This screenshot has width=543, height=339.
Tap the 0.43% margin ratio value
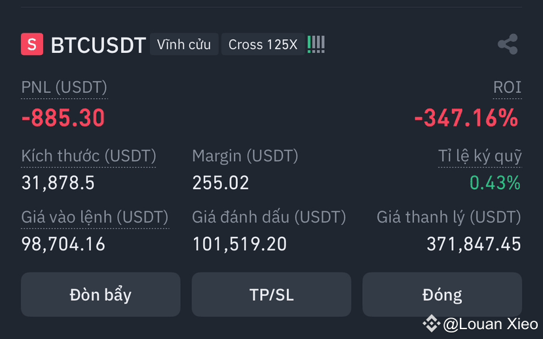click(495, 183)
